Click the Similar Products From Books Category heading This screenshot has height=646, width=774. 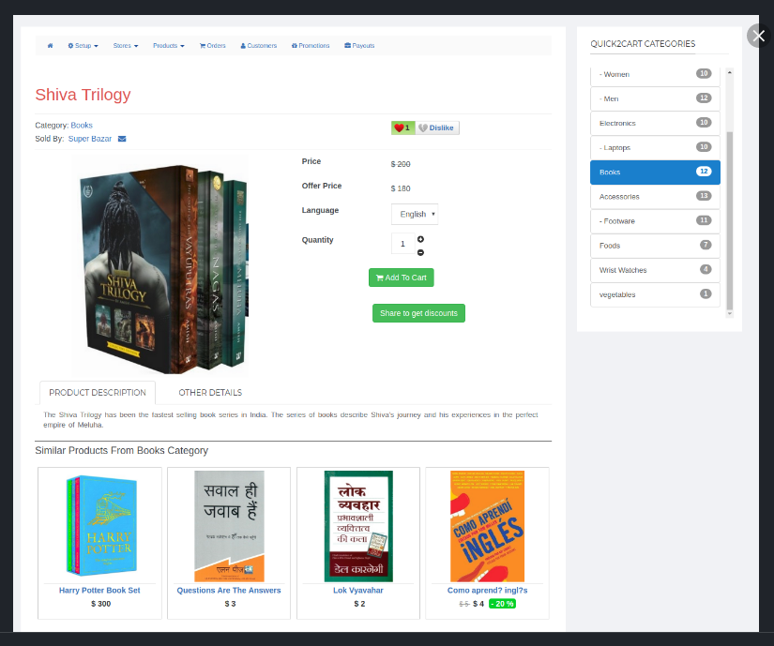(121, 450)
